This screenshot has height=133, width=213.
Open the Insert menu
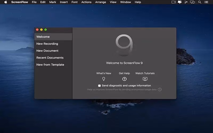64,2
